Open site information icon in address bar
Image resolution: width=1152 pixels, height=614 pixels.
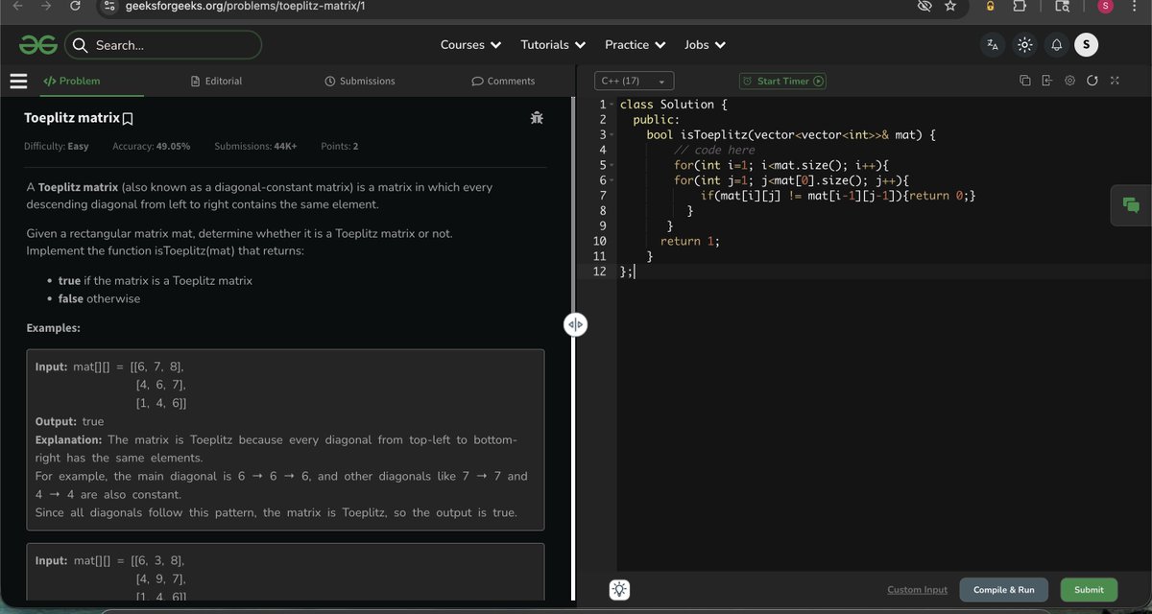pyautogui.click(x=109, y=6)
